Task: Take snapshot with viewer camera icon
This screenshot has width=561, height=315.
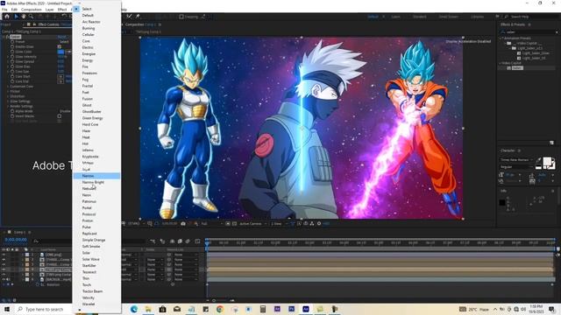Action: [x=183, y=224]
